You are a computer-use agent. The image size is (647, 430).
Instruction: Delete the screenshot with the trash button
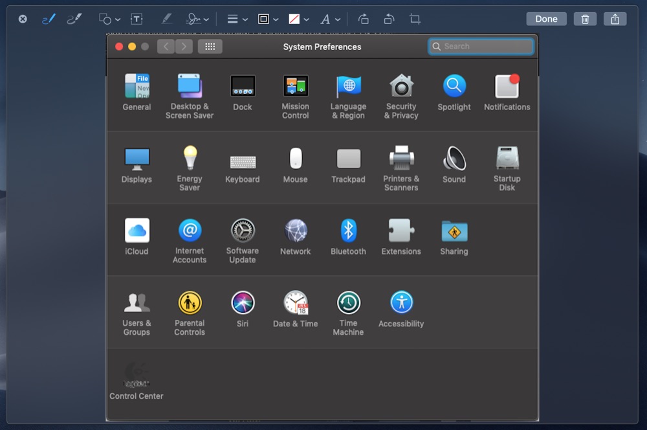[585, 19]
